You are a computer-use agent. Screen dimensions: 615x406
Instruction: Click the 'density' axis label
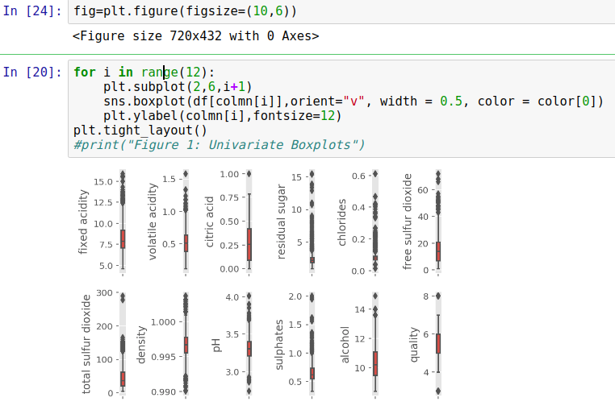(x=141, y=345)
